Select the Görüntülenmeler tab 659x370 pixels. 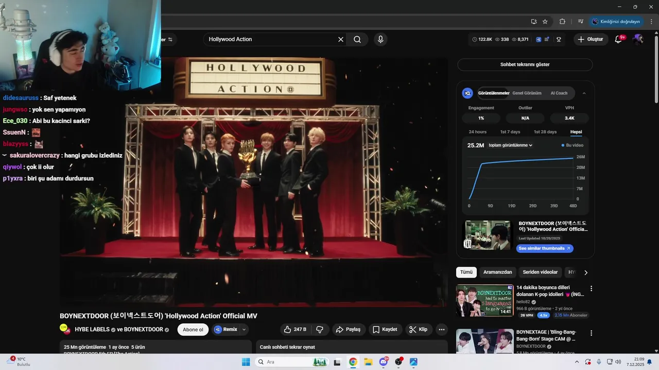(x=493, y=93)
